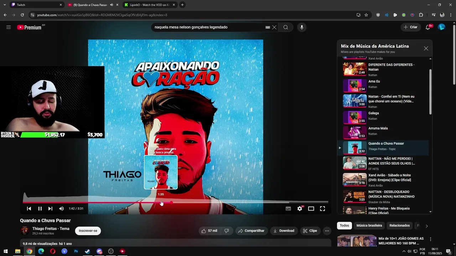This screenshot has height=256, width=456.
Task: Open Chrome media controls icon
Action: tap(433, 15)
